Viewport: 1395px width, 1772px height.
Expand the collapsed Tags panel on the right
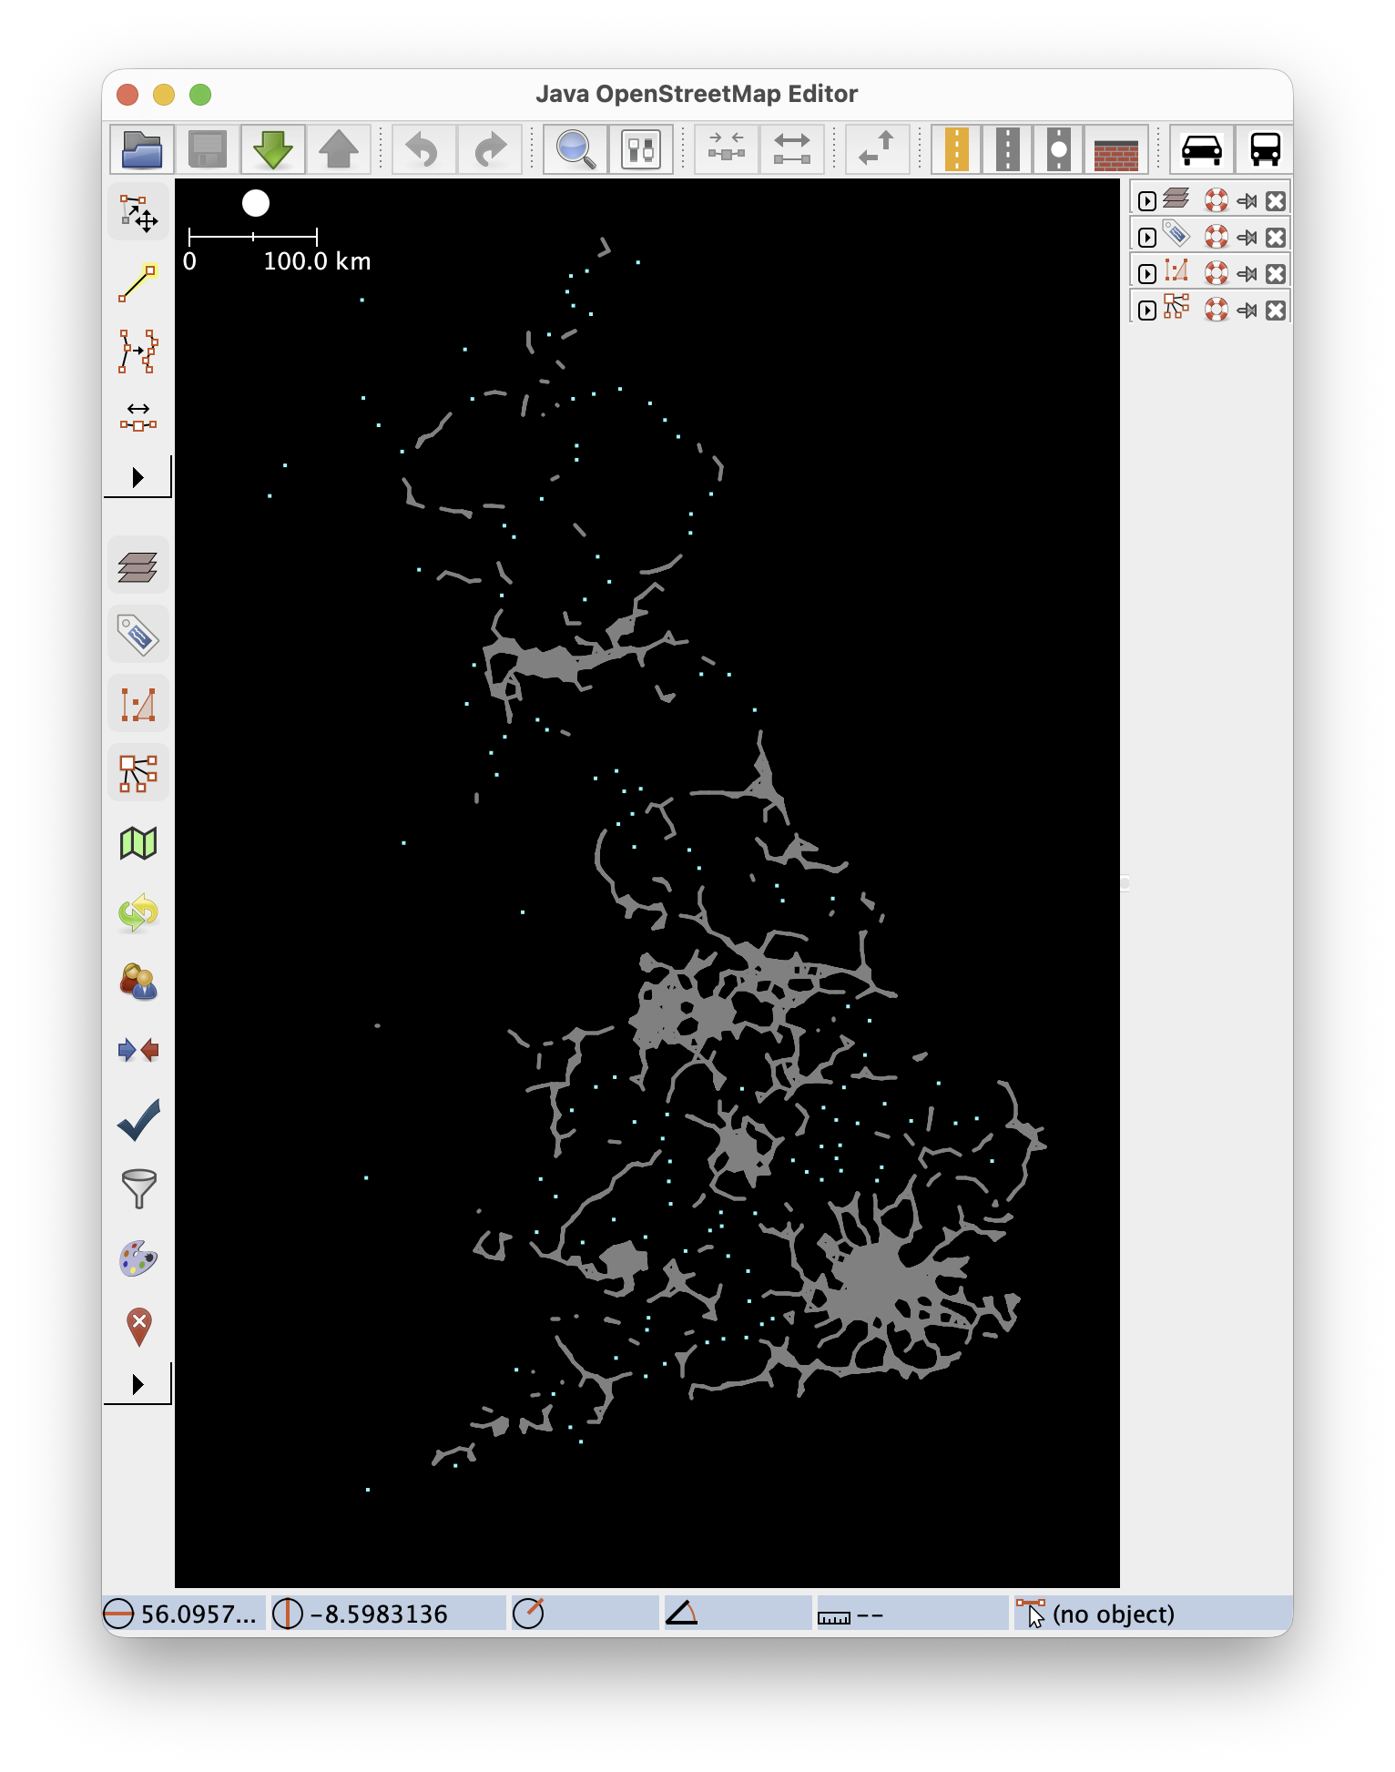coord(1147,238)
